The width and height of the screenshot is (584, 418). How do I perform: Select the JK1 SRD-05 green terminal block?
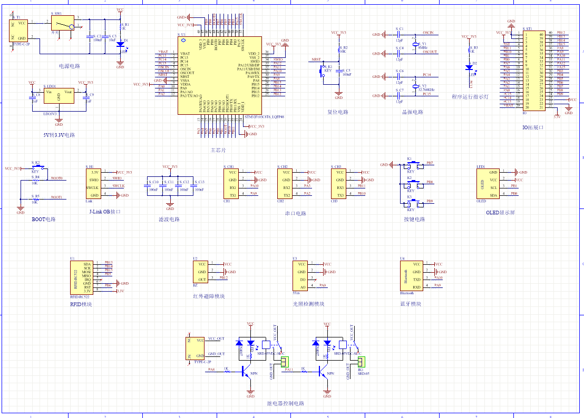[x=361, y=362]
